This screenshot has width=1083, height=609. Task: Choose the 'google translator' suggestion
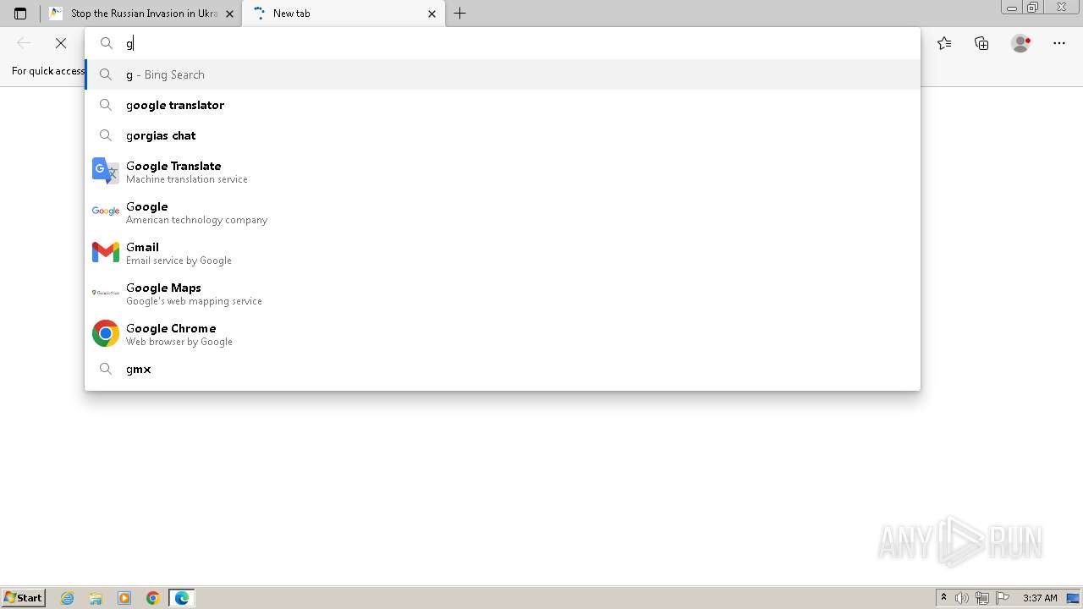click(503, 105)
